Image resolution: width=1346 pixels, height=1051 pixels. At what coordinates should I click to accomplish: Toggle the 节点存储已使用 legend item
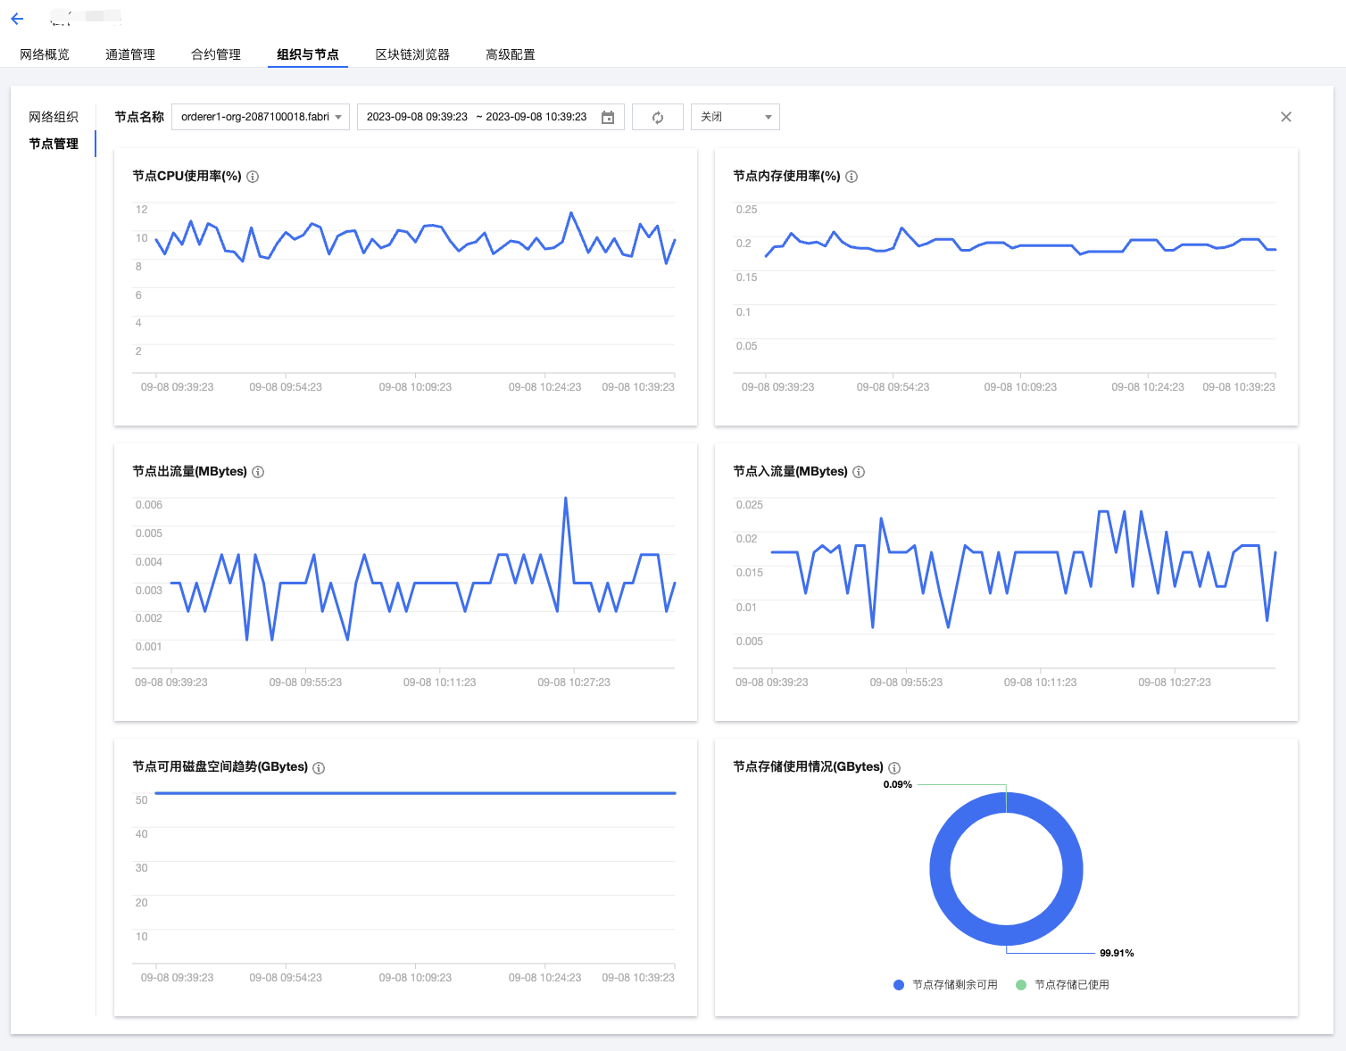pyautogui.click(x=1063, y=985)
